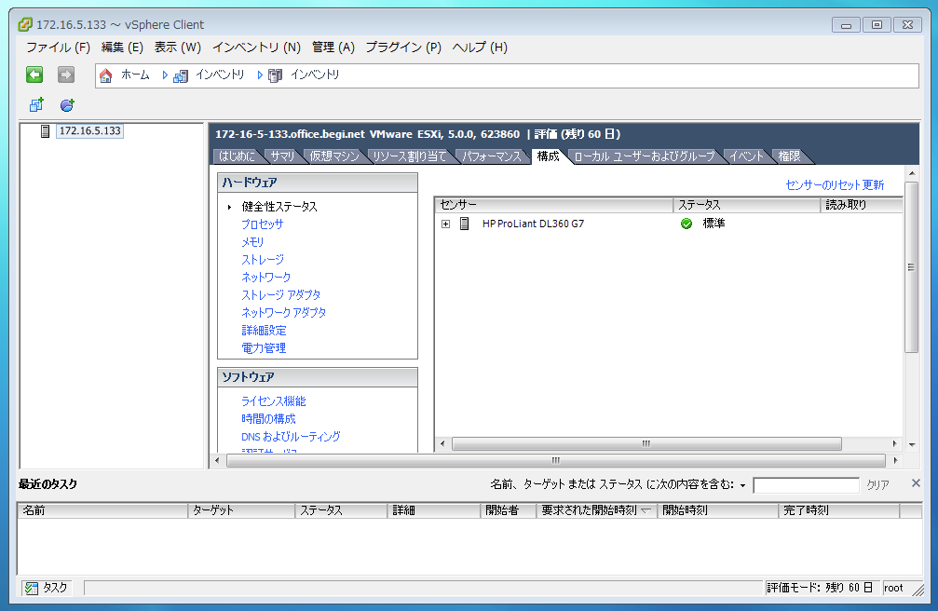Switch to the リソース割り当て tab
The image size is (938, 611).
click(x=410, y=156)
